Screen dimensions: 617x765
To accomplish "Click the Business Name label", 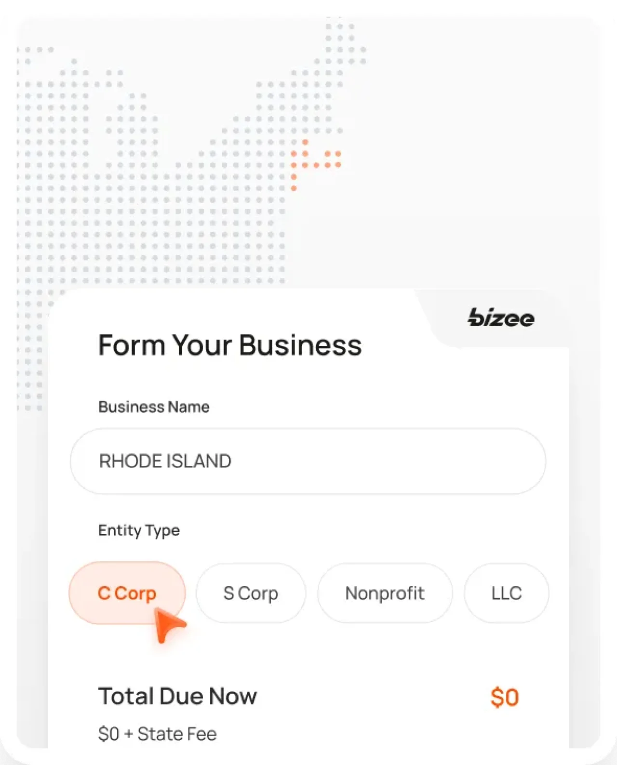I will [154, 407].
